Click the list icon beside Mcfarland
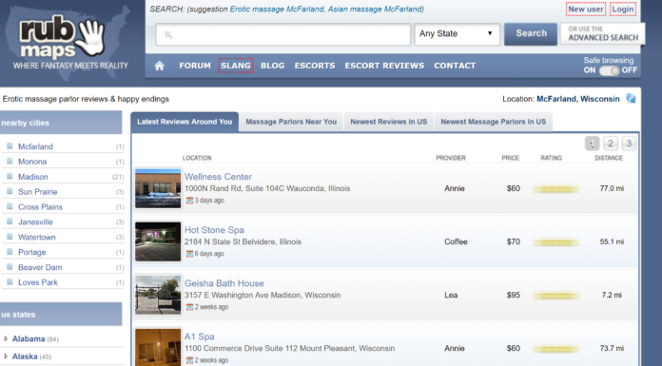Screen dimensions: 662x366 pos(10,146)
